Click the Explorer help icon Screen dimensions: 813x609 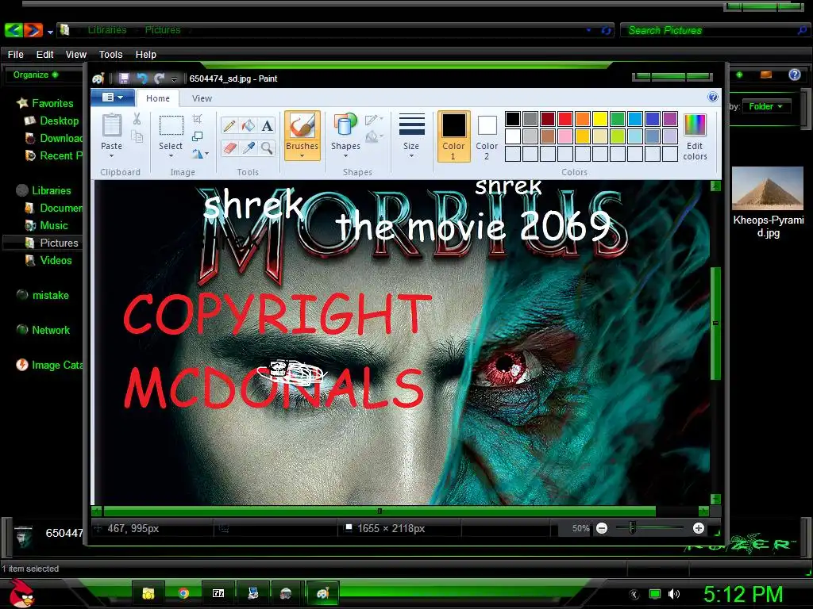click(x=794, y=75)
